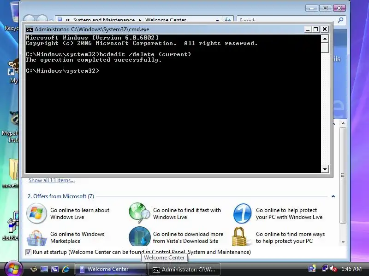Expand breadcrumb arrow after System and Maintenance
This screenshot has height=276, width=369.
[x=140, y=20]
